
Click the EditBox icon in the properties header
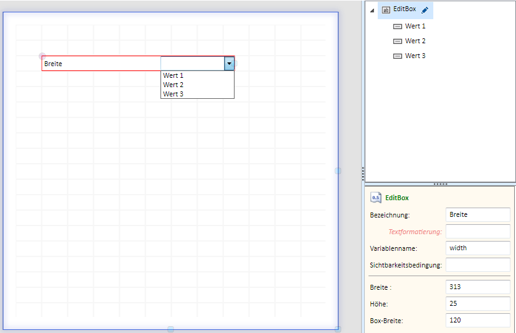coord(375,198)
